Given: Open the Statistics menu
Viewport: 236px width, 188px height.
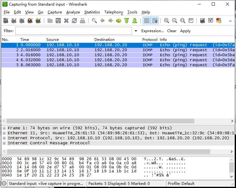Looking at the screenshot, I should 92,12.
